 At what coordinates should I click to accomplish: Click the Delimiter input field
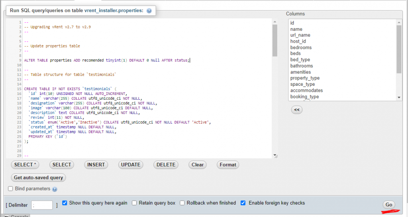[42, 205]
